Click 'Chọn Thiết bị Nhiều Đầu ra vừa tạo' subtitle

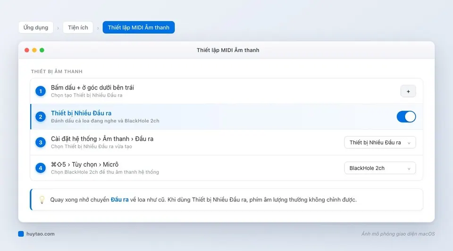tap(92, 146)
